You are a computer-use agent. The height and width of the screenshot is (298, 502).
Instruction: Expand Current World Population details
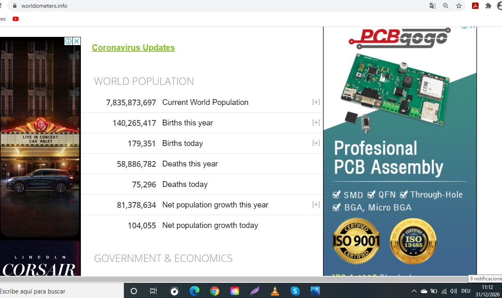point(316,102)
